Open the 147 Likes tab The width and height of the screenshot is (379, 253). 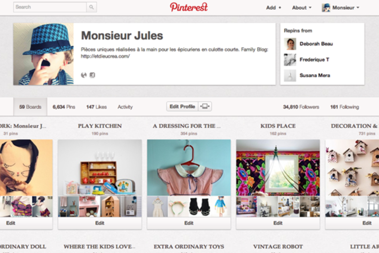point(96,107)
